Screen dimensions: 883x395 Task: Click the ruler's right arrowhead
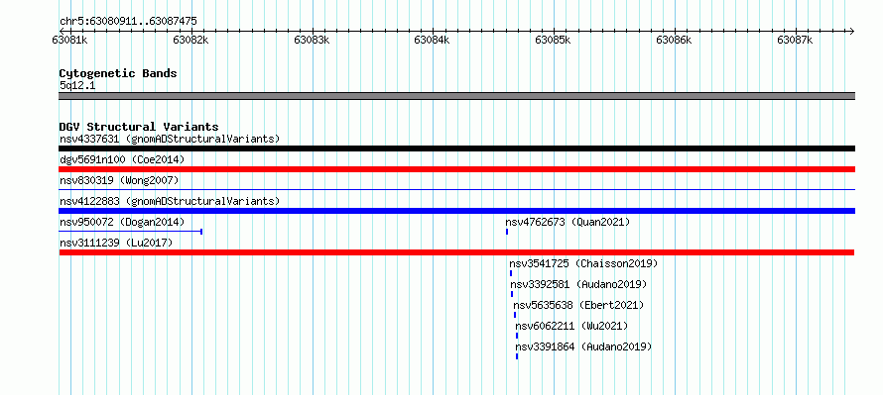pyautogui.click(x=851, y=31)
